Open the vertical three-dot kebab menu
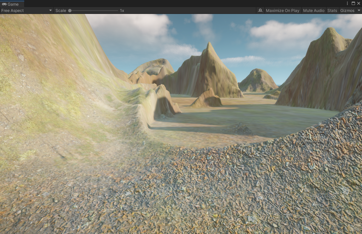The width and height of the screenshot is (362, 234). (x=347, y=3)
